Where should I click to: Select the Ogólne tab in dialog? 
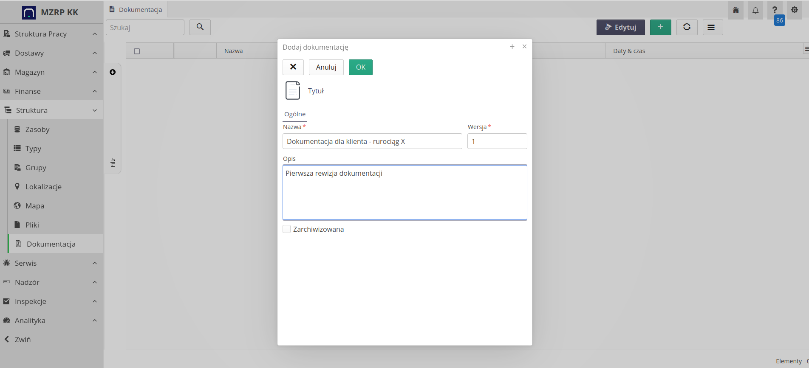(295, 114)
